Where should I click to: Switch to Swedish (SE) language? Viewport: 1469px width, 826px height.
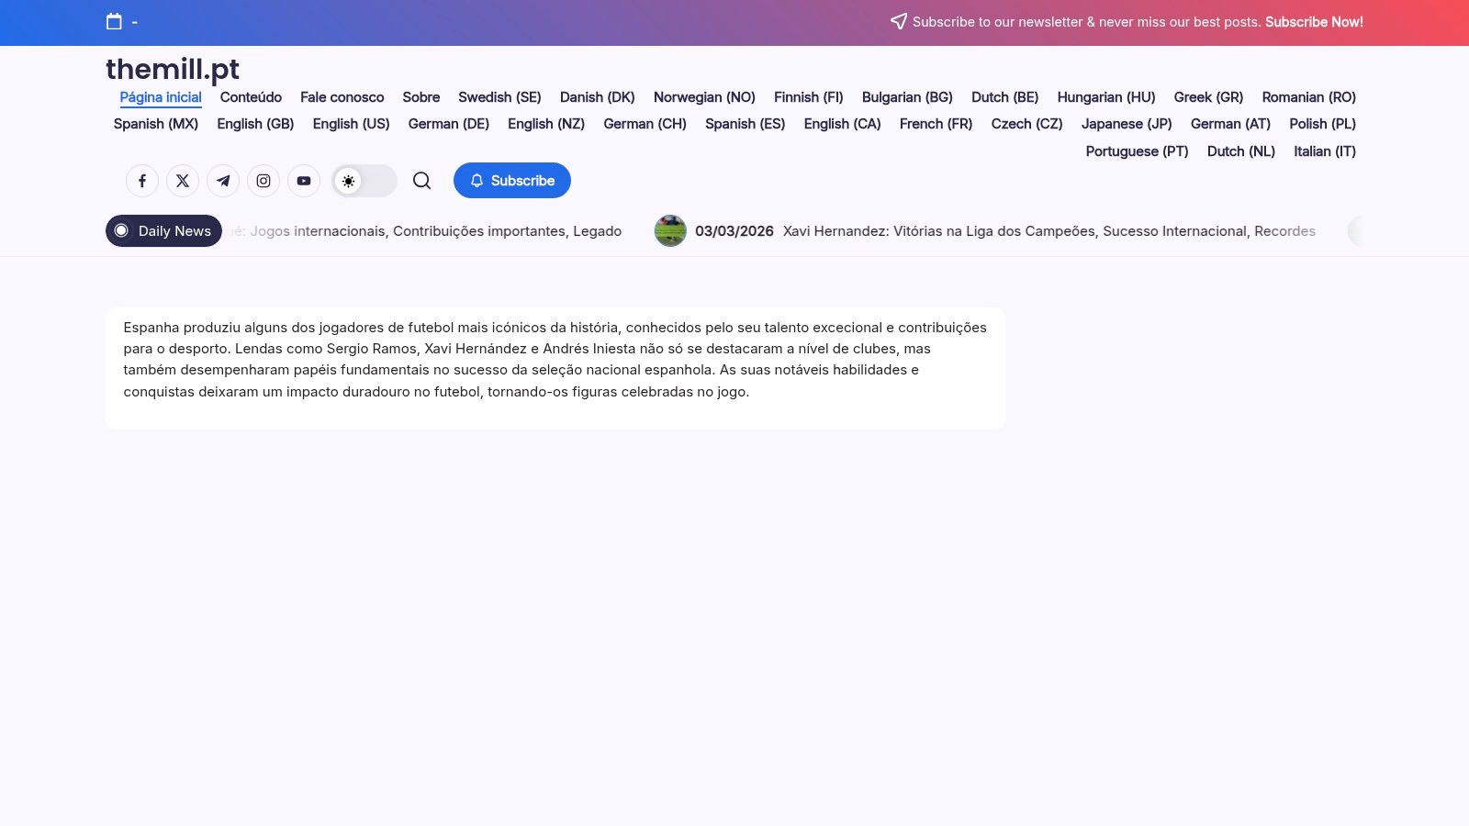coord(499,97)
